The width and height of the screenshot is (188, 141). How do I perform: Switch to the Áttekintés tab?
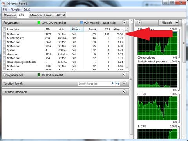pyautogui.click(x=10, y=15)
